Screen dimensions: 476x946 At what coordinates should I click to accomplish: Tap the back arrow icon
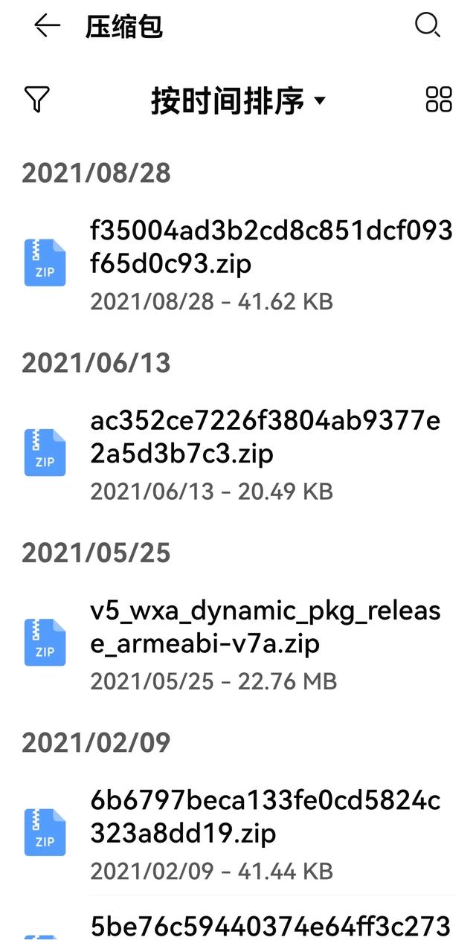[x=47, y=27]
